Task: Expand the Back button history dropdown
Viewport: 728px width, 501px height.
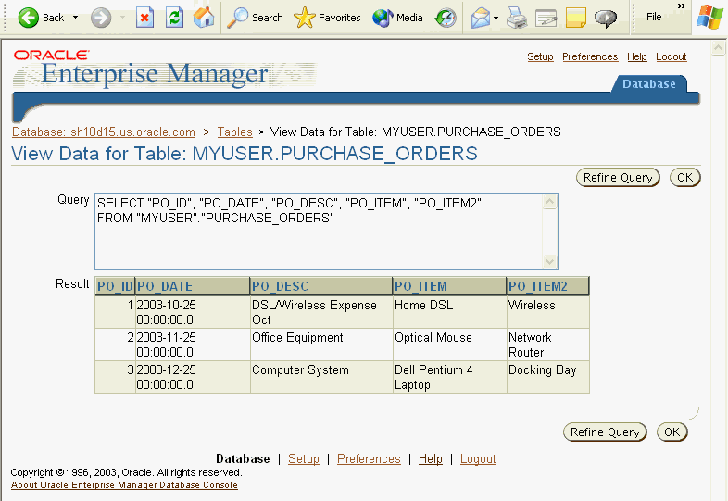Action: click(x=76, y=18)
